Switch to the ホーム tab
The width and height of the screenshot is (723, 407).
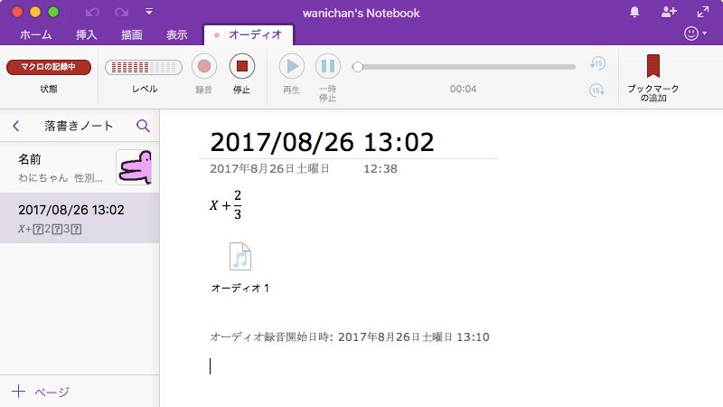tap(36, 34)
